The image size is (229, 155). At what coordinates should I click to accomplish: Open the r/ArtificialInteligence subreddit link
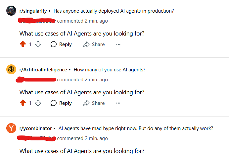(43, 70)
